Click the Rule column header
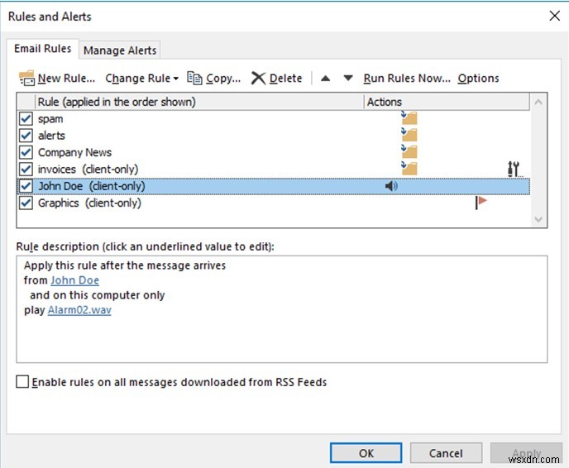Image resolution: width=569 pixels, height=468 pixels. 199,102
